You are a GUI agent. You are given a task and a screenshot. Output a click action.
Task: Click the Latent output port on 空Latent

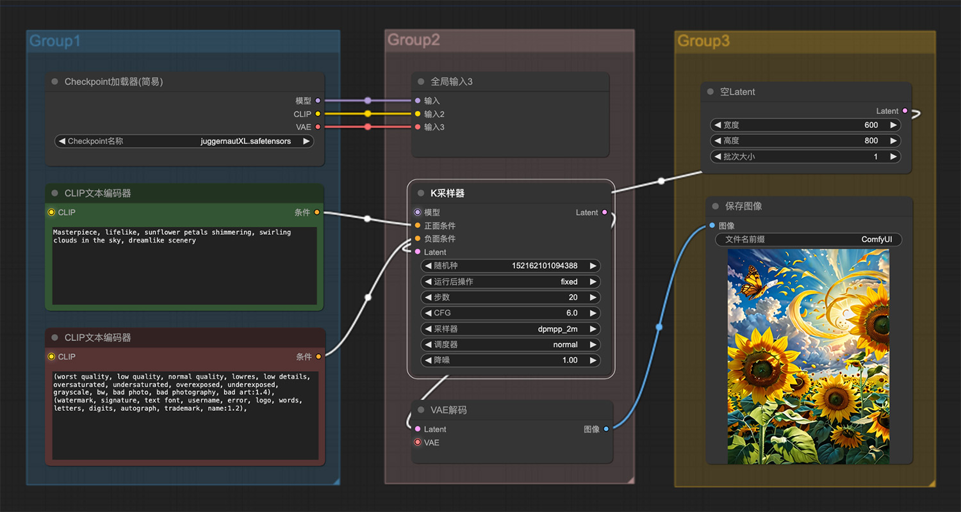pyautogui.click(x=905, y=111)
